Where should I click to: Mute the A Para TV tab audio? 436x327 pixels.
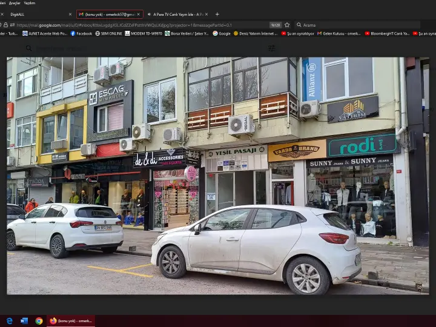click(149, 14)
